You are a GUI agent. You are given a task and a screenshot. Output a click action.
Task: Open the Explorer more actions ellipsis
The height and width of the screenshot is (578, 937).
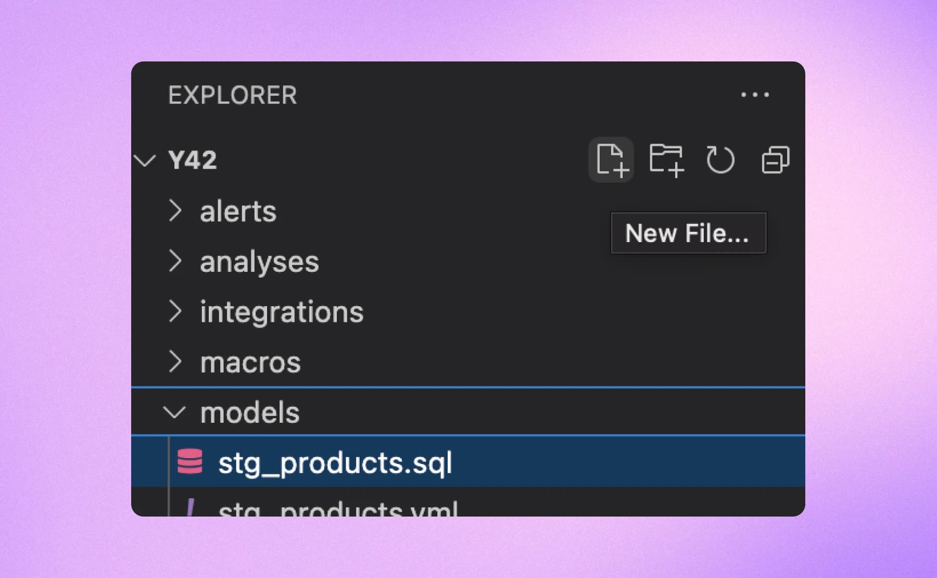pyautogui.click(x=755, y=95)
